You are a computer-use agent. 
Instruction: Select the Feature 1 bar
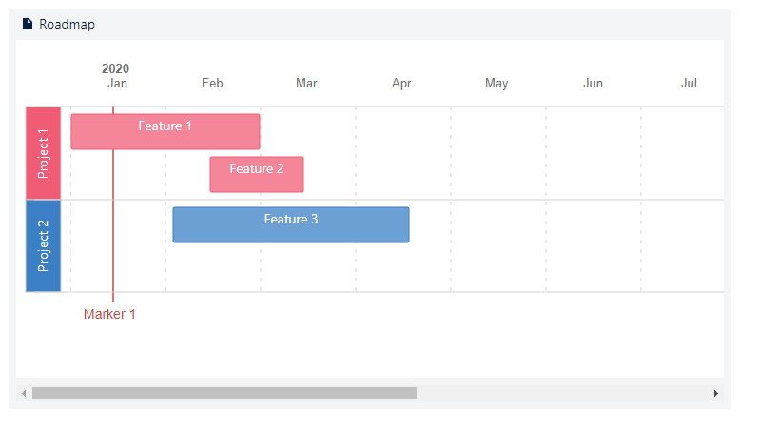pos(165,131)
